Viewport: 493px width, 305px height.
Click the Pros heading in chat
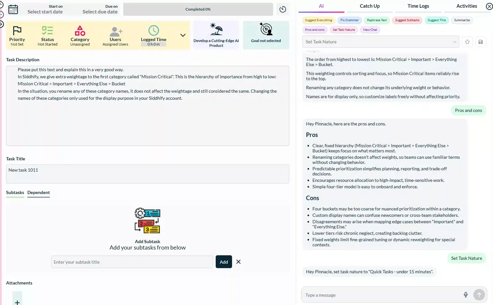pyautogui.click(x=312, y=135)
